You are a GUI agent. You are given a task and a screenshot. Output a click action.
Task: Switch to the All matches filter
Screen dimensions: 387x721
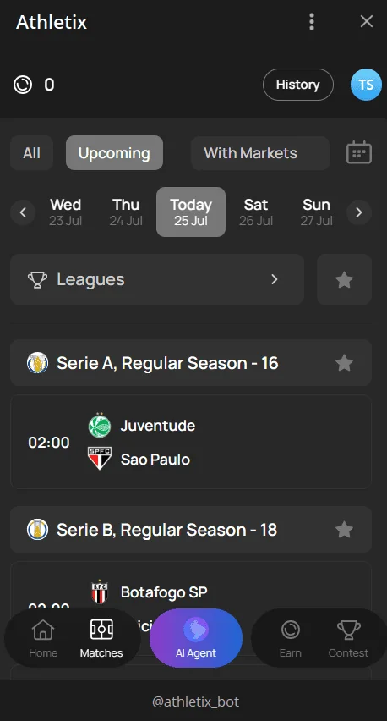[31, 152]
